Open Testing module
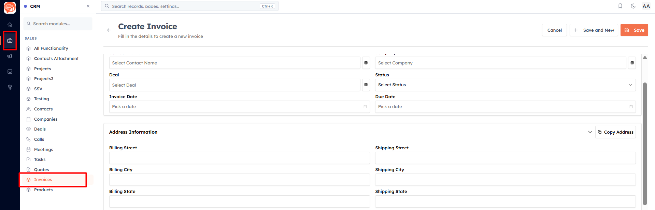Screen dimensions: 655x210 41,99
